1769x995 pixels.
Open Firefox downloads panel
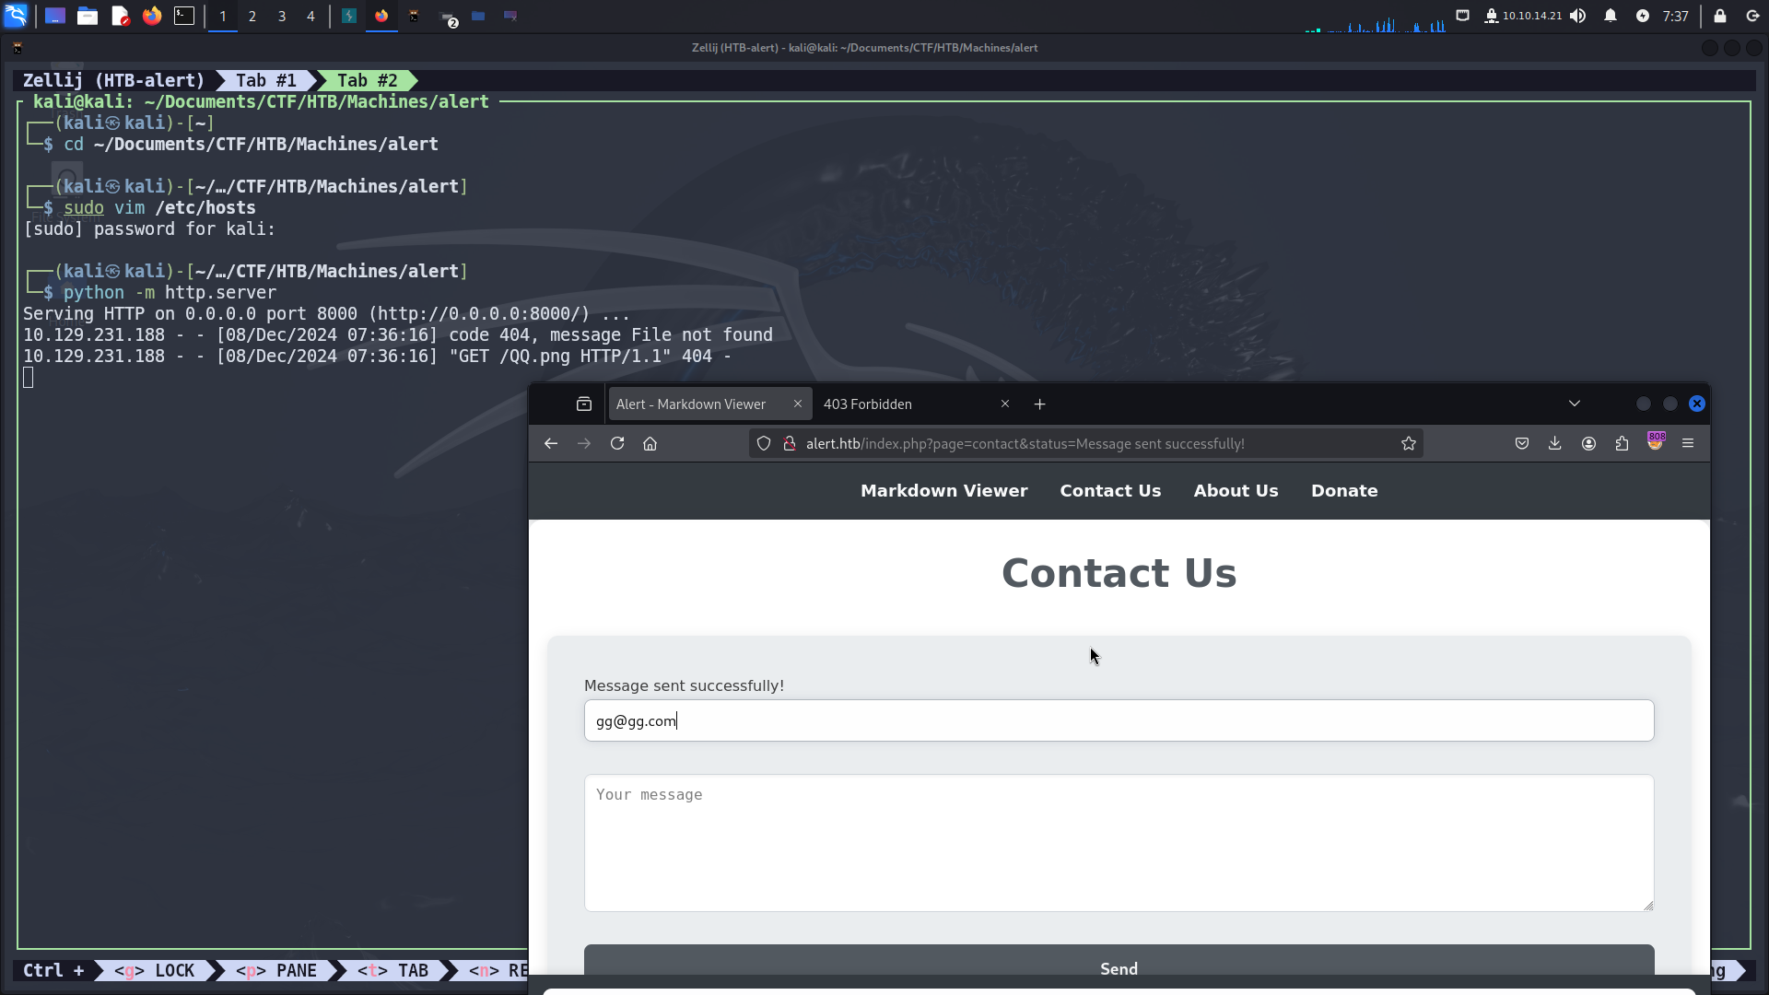pyautogui.click(x=1554, y=444)
